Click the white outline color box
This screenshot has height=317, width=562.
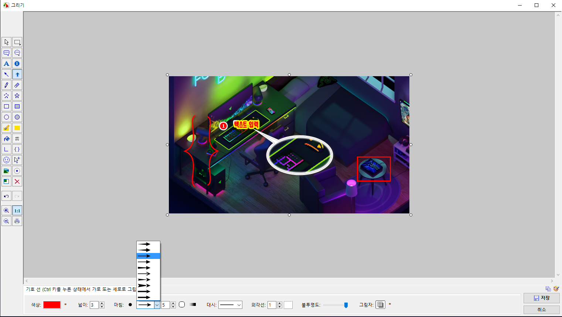coord(288,305)
